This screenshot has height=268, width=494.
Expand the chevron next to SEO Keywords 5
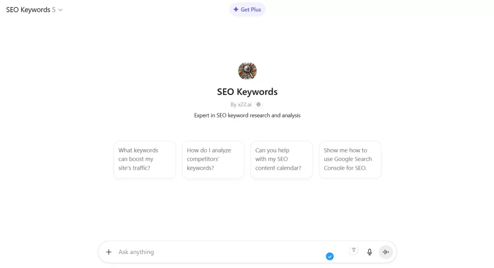click(x=60, y=10)
